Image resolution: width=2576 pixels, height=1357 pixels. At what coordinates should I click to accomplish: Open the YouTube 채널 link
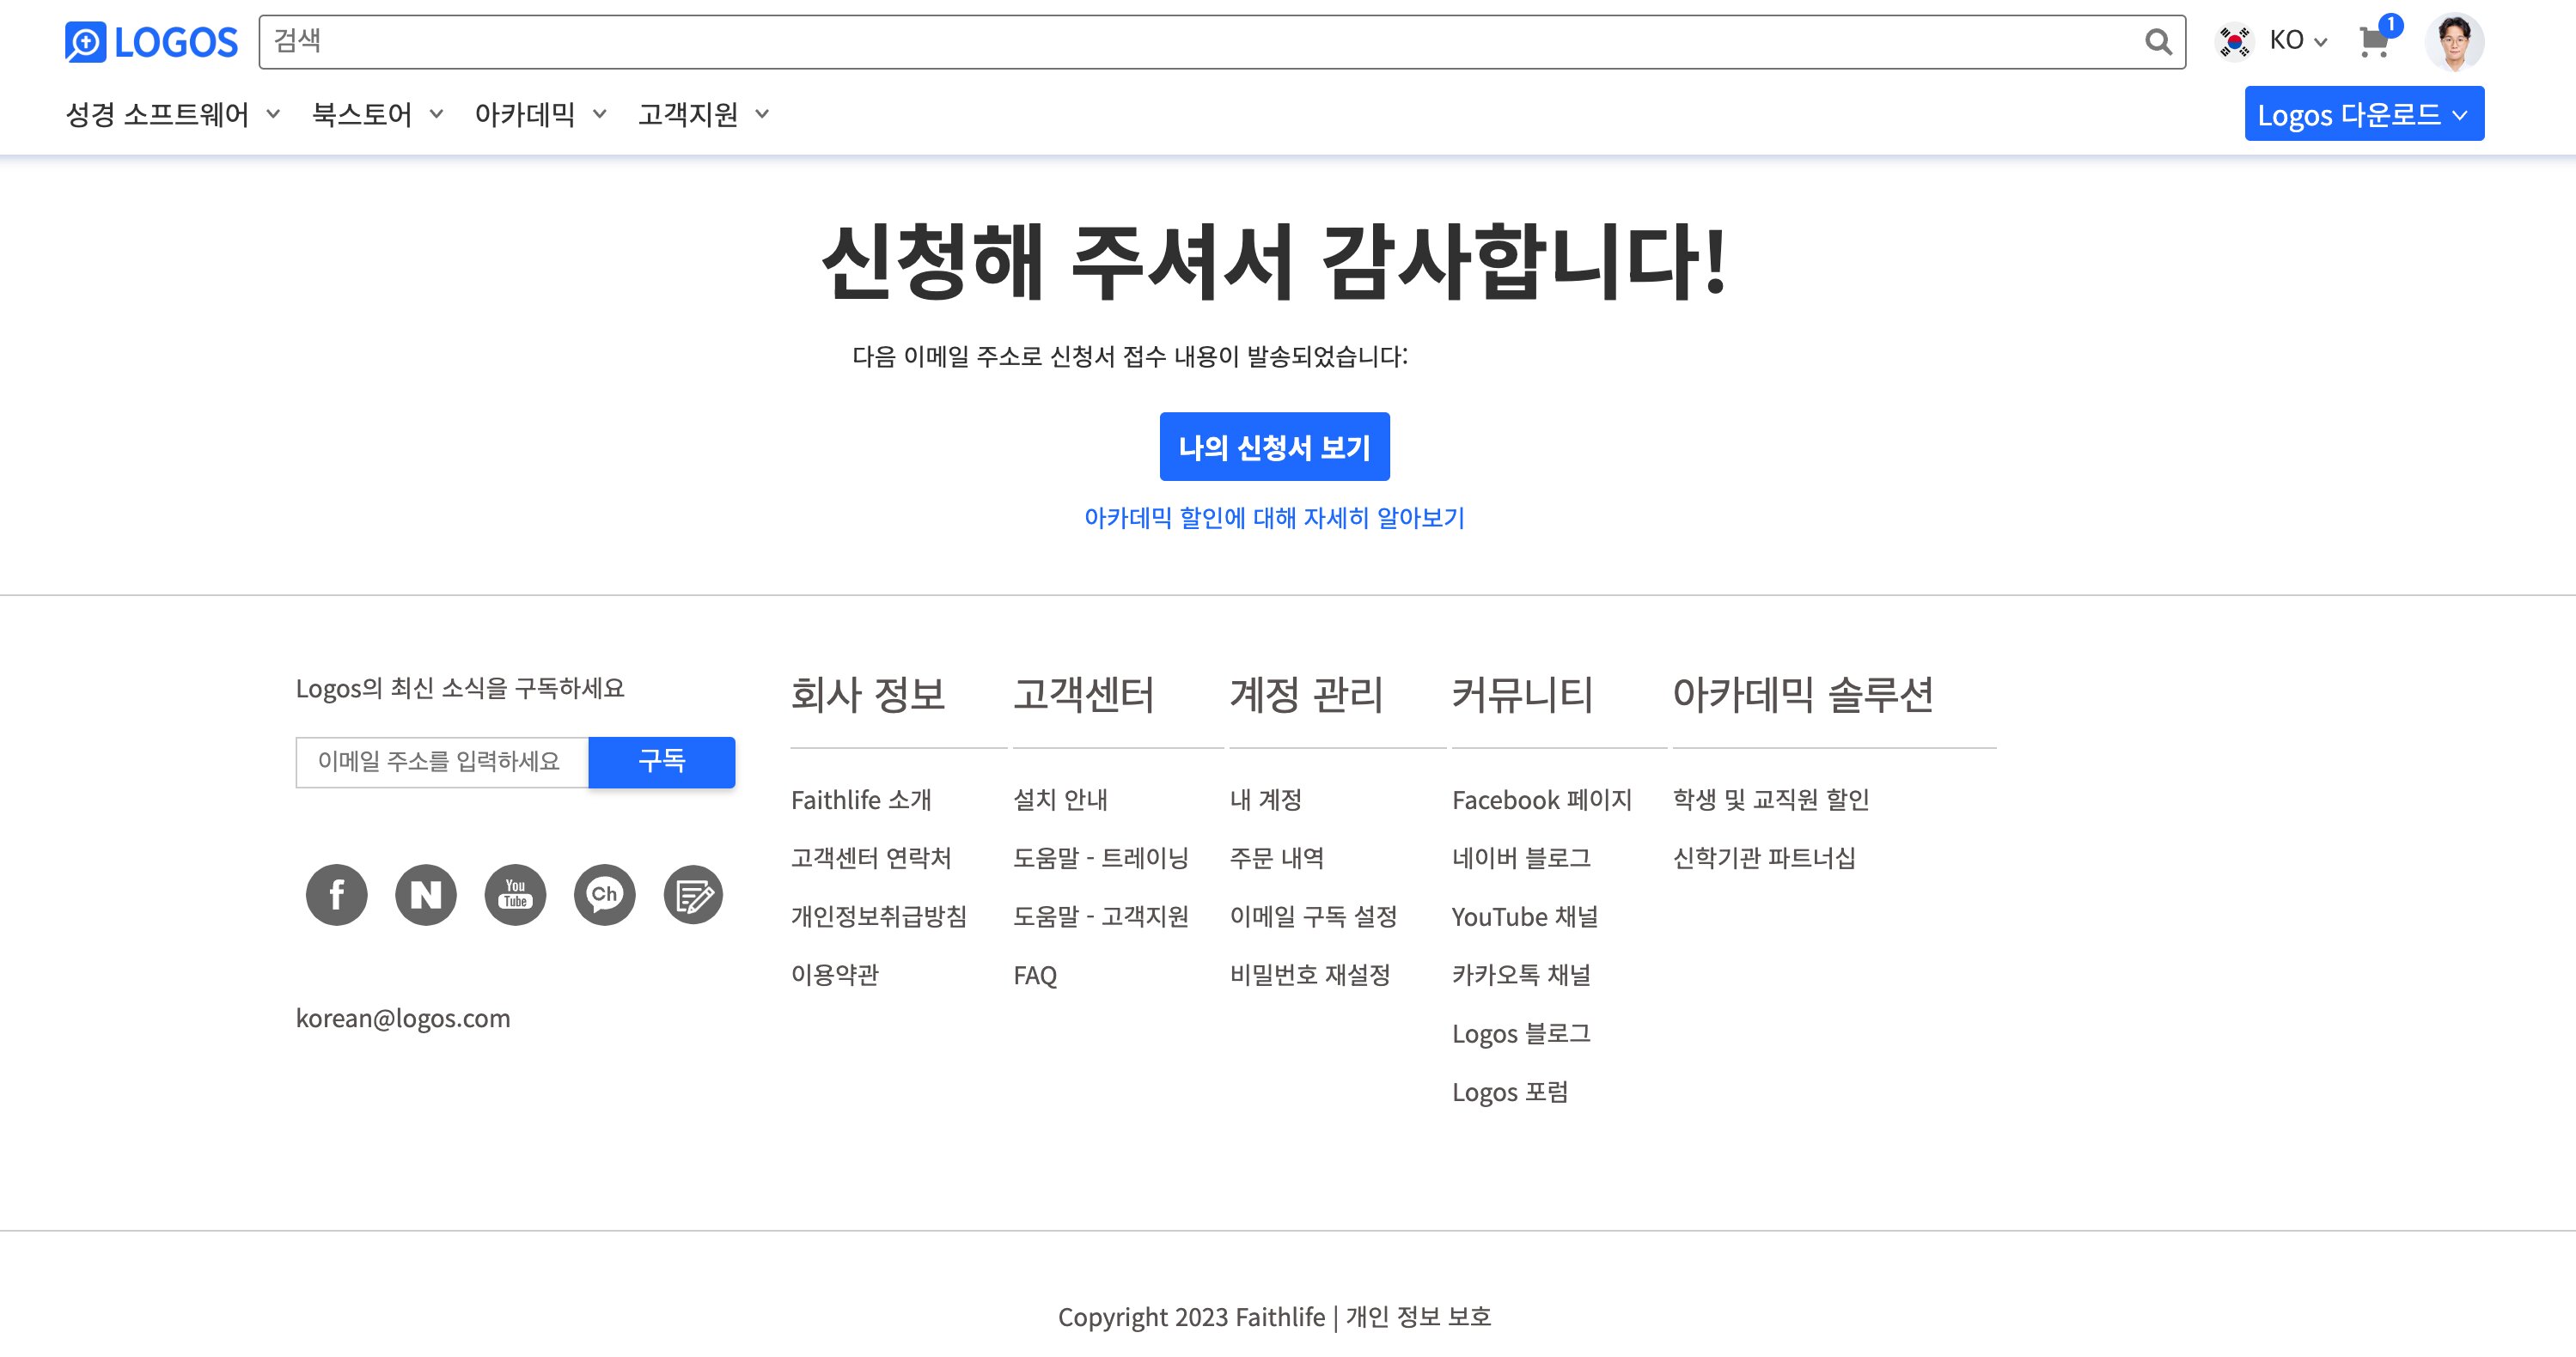point(1525,916)
